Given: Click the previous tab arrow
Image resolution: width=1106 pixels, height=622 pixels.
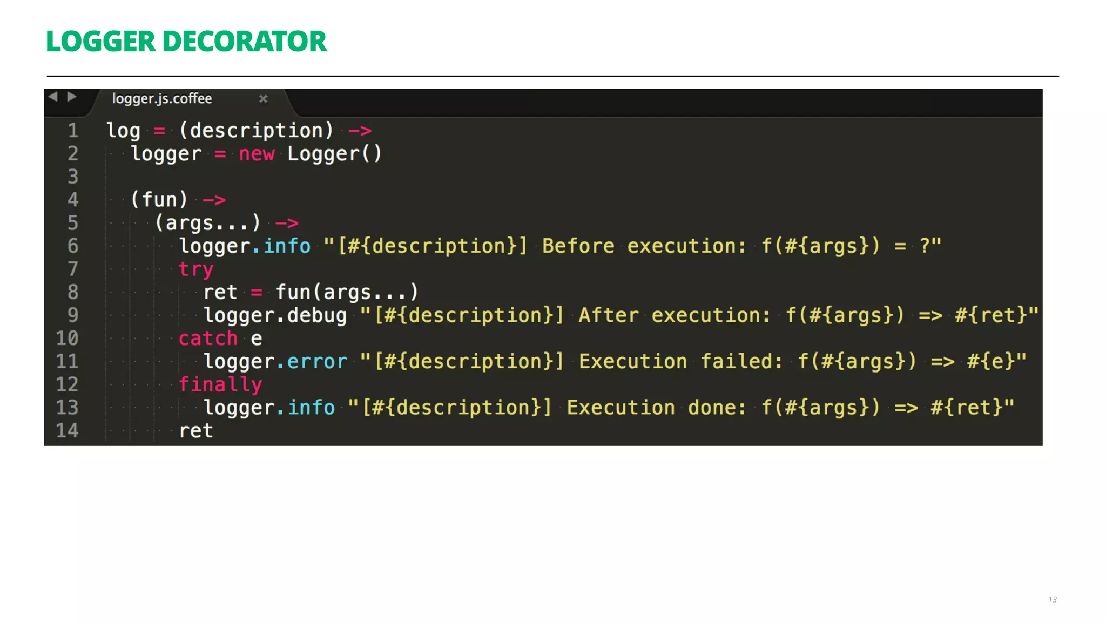Looking at the screenshot, I should (x=53, y=97).
